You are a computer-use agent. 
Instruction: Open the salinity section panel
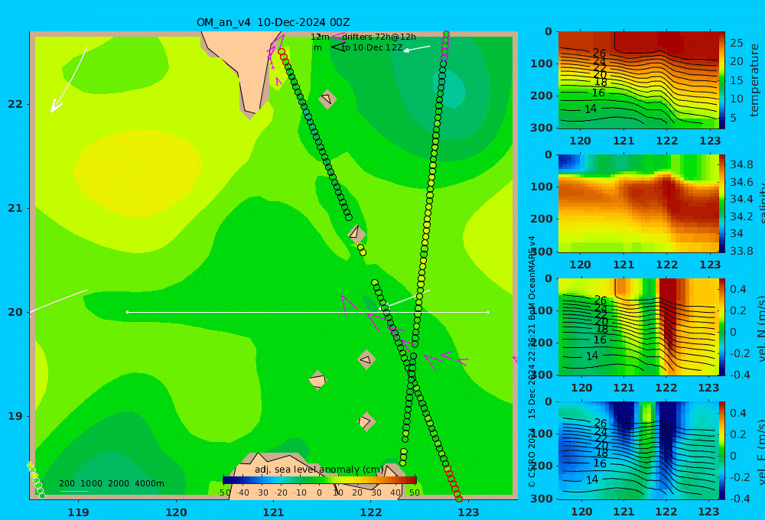pyautogui.click(x=638, y=203)
